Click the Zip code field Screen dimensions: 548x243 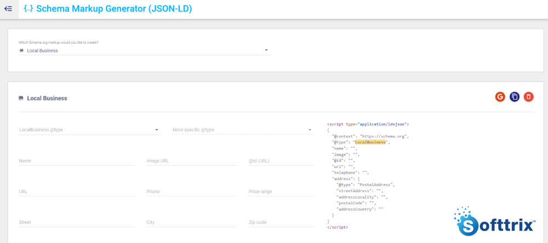click(x=281, y=222)
